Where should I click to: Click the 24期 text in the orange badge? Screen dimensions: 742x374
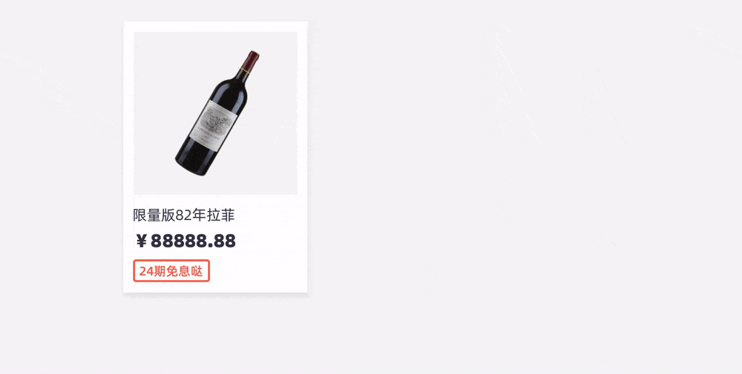coord(152,271)
